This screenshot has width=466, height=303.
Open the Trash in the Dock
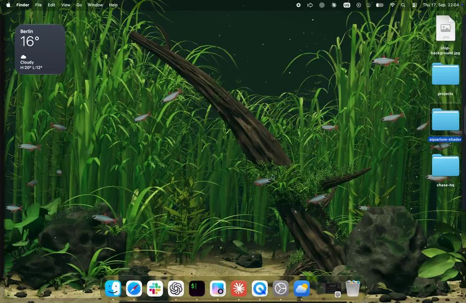coord(353,288)
